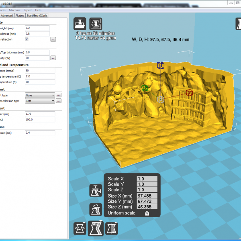Click the Size X (mm) field 97.455
The image size is (241, 241).
click(x=147, y=196)
